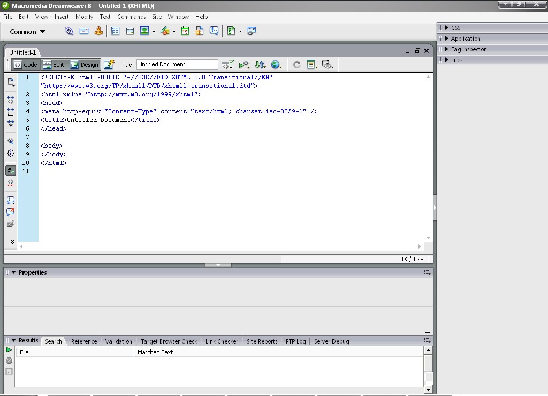Switch to the Validation tab
548x396 pixels.
click(x=118, y=341)
